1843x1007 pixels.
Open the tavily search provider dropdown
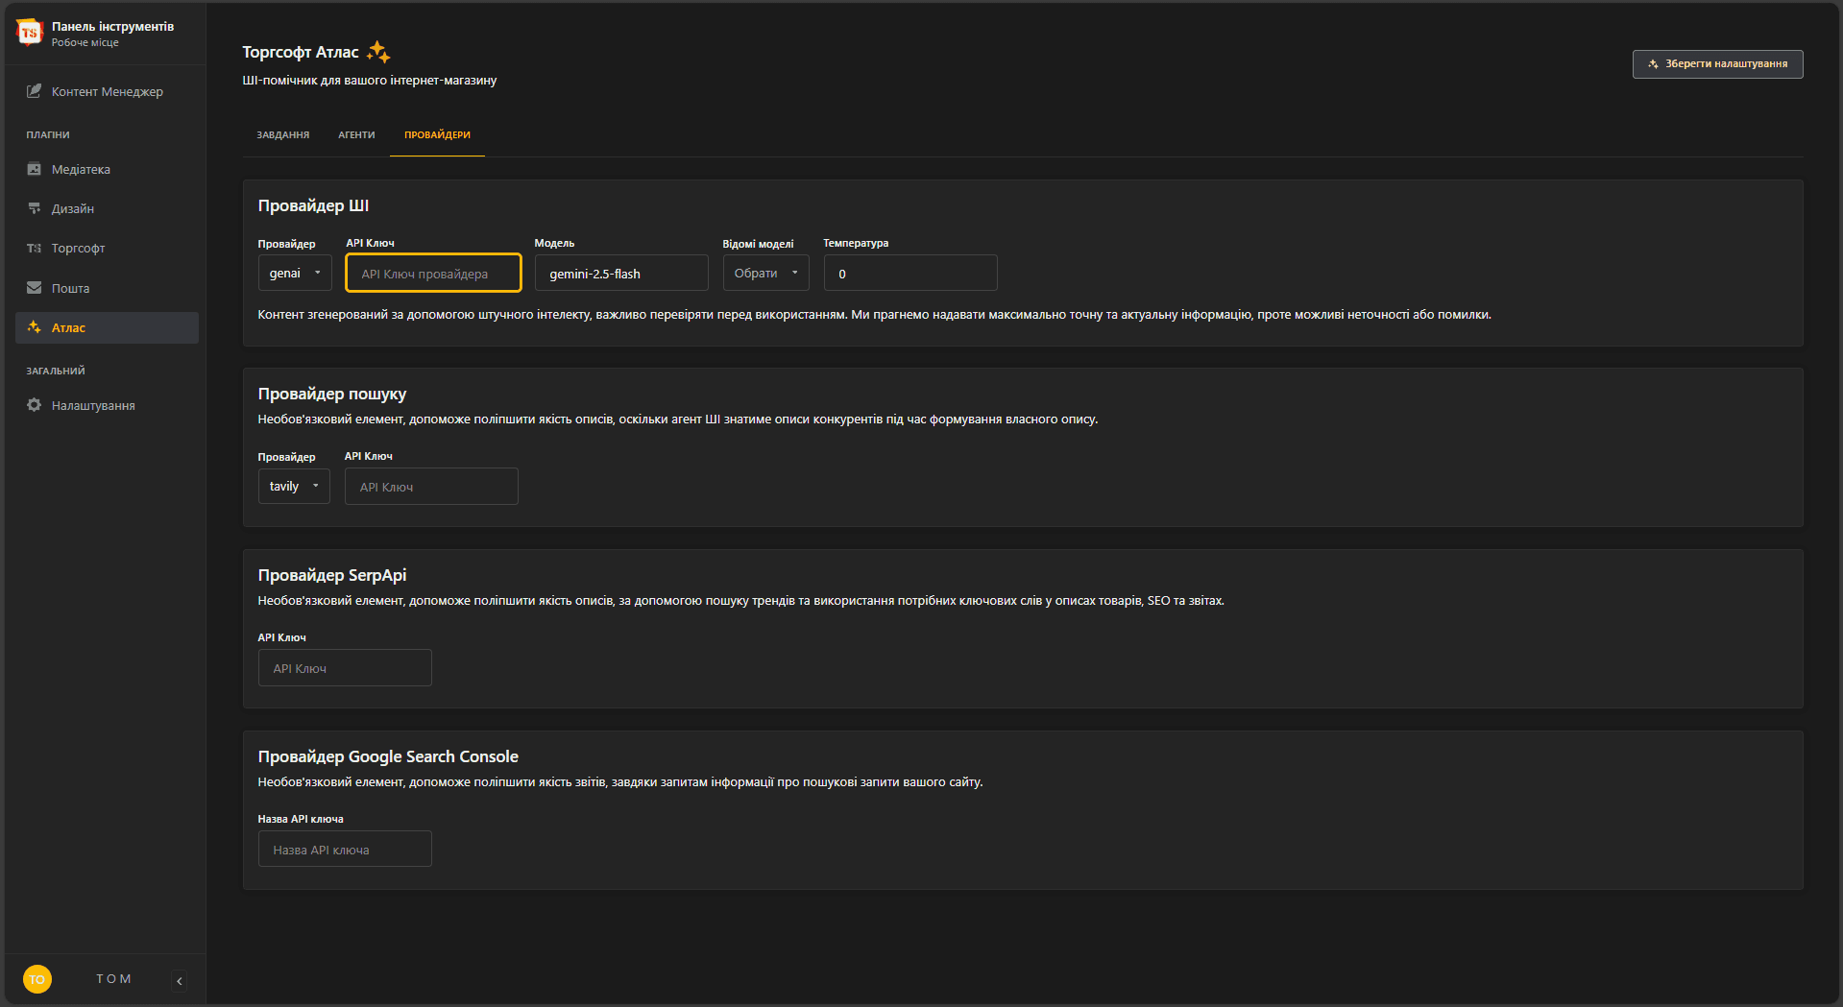coord(294,487)
